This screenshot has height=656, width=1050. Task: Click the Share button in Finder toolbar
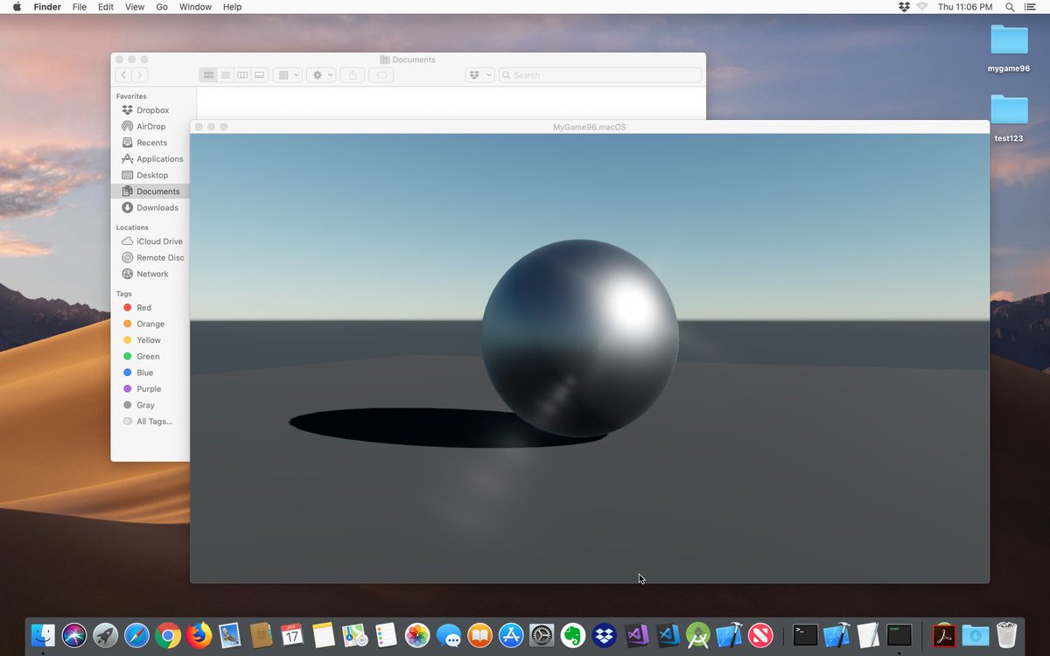pyautogui.click(x=353, y=75)
